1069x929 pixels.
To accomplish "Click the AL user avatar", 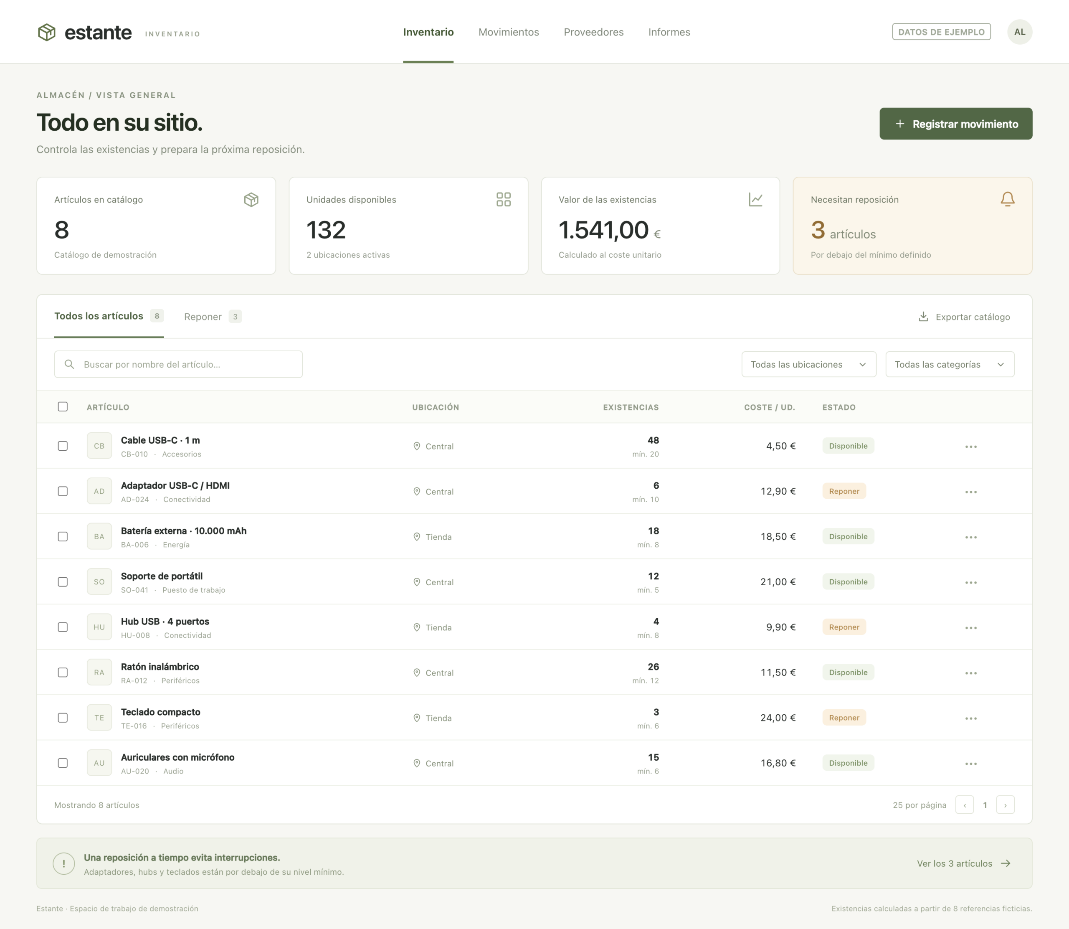I will tap(1020, 32).
